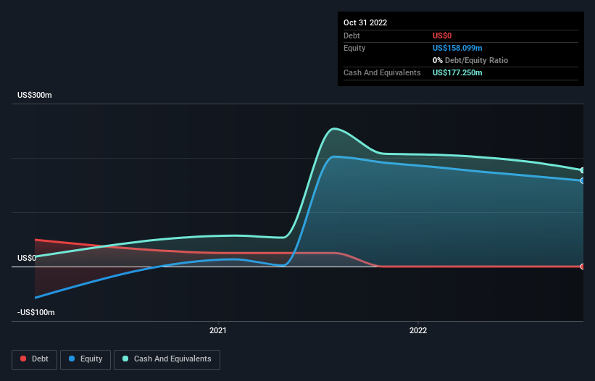Click the red US$0 debt value in tooltip
This screenshot has width=595, height=381.
click(442, 35)
